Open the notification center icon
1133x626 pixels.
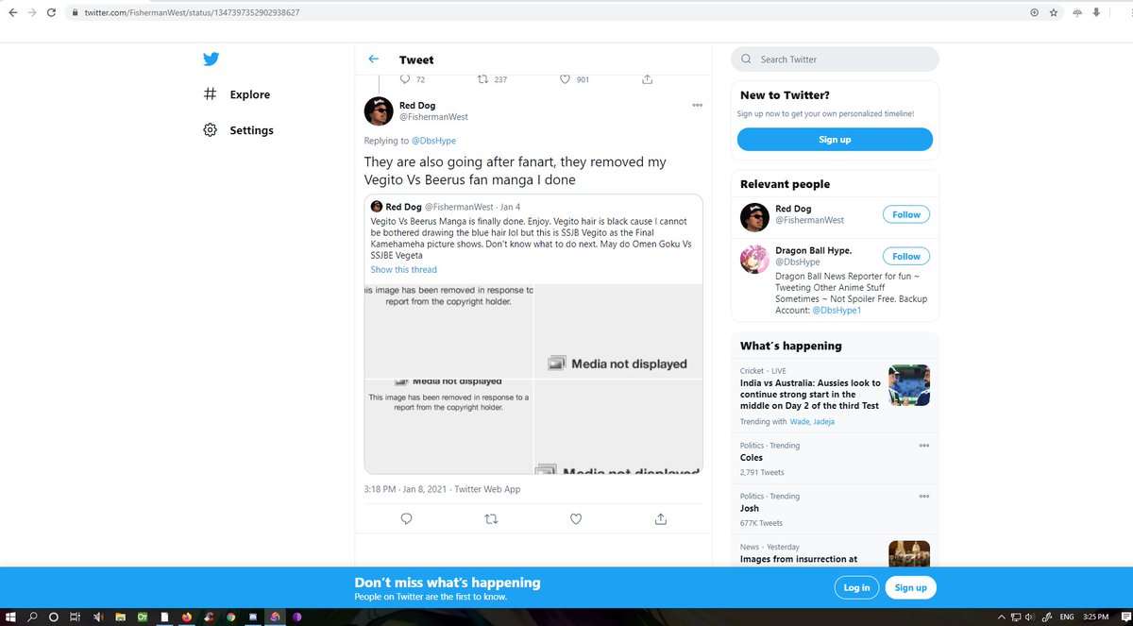click(1125, 617)
